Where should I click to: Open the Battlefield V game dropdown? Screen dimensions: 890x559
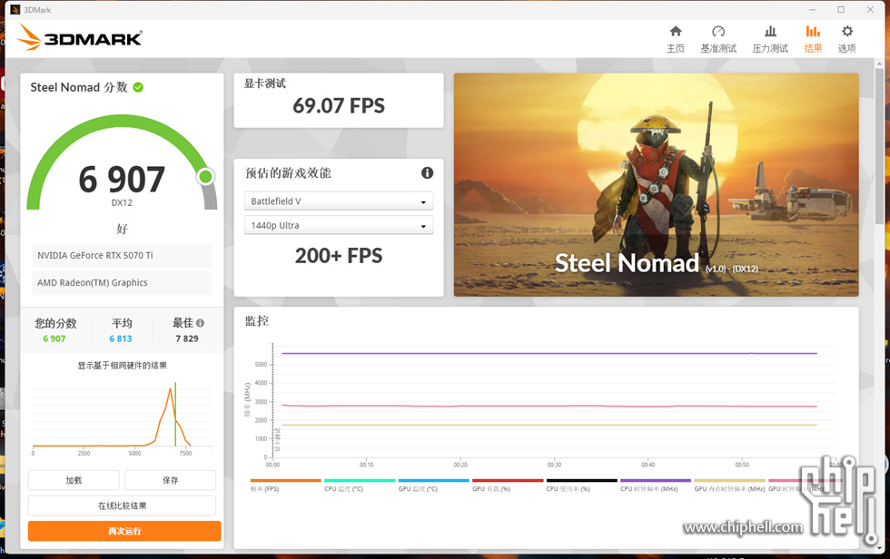coord(338,201)
